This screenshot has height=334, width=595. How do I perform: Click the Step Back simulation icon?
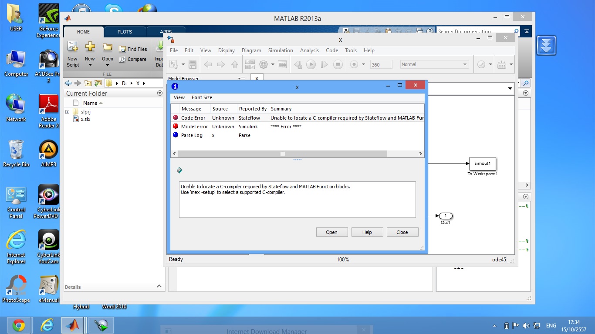[x=298, y=64]
